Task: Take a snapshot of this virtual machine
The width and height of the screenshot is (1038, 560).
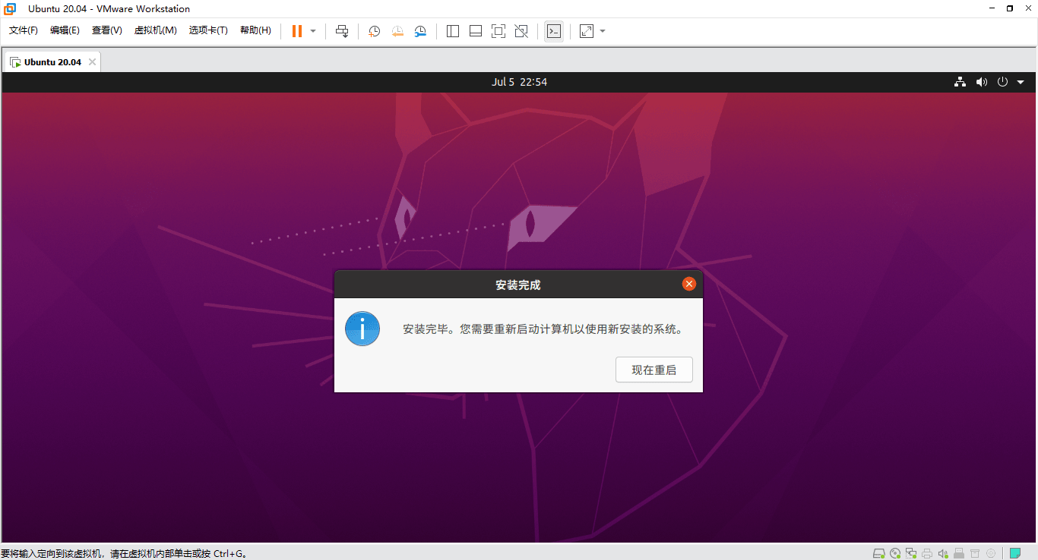Action: [374, 31]
